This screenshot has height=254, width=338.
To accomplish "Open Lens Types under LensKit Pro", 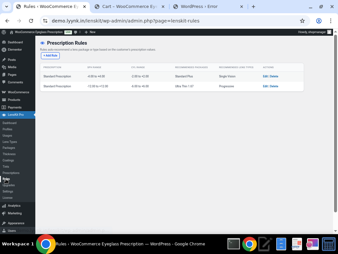I will click(x=10, y=142).
